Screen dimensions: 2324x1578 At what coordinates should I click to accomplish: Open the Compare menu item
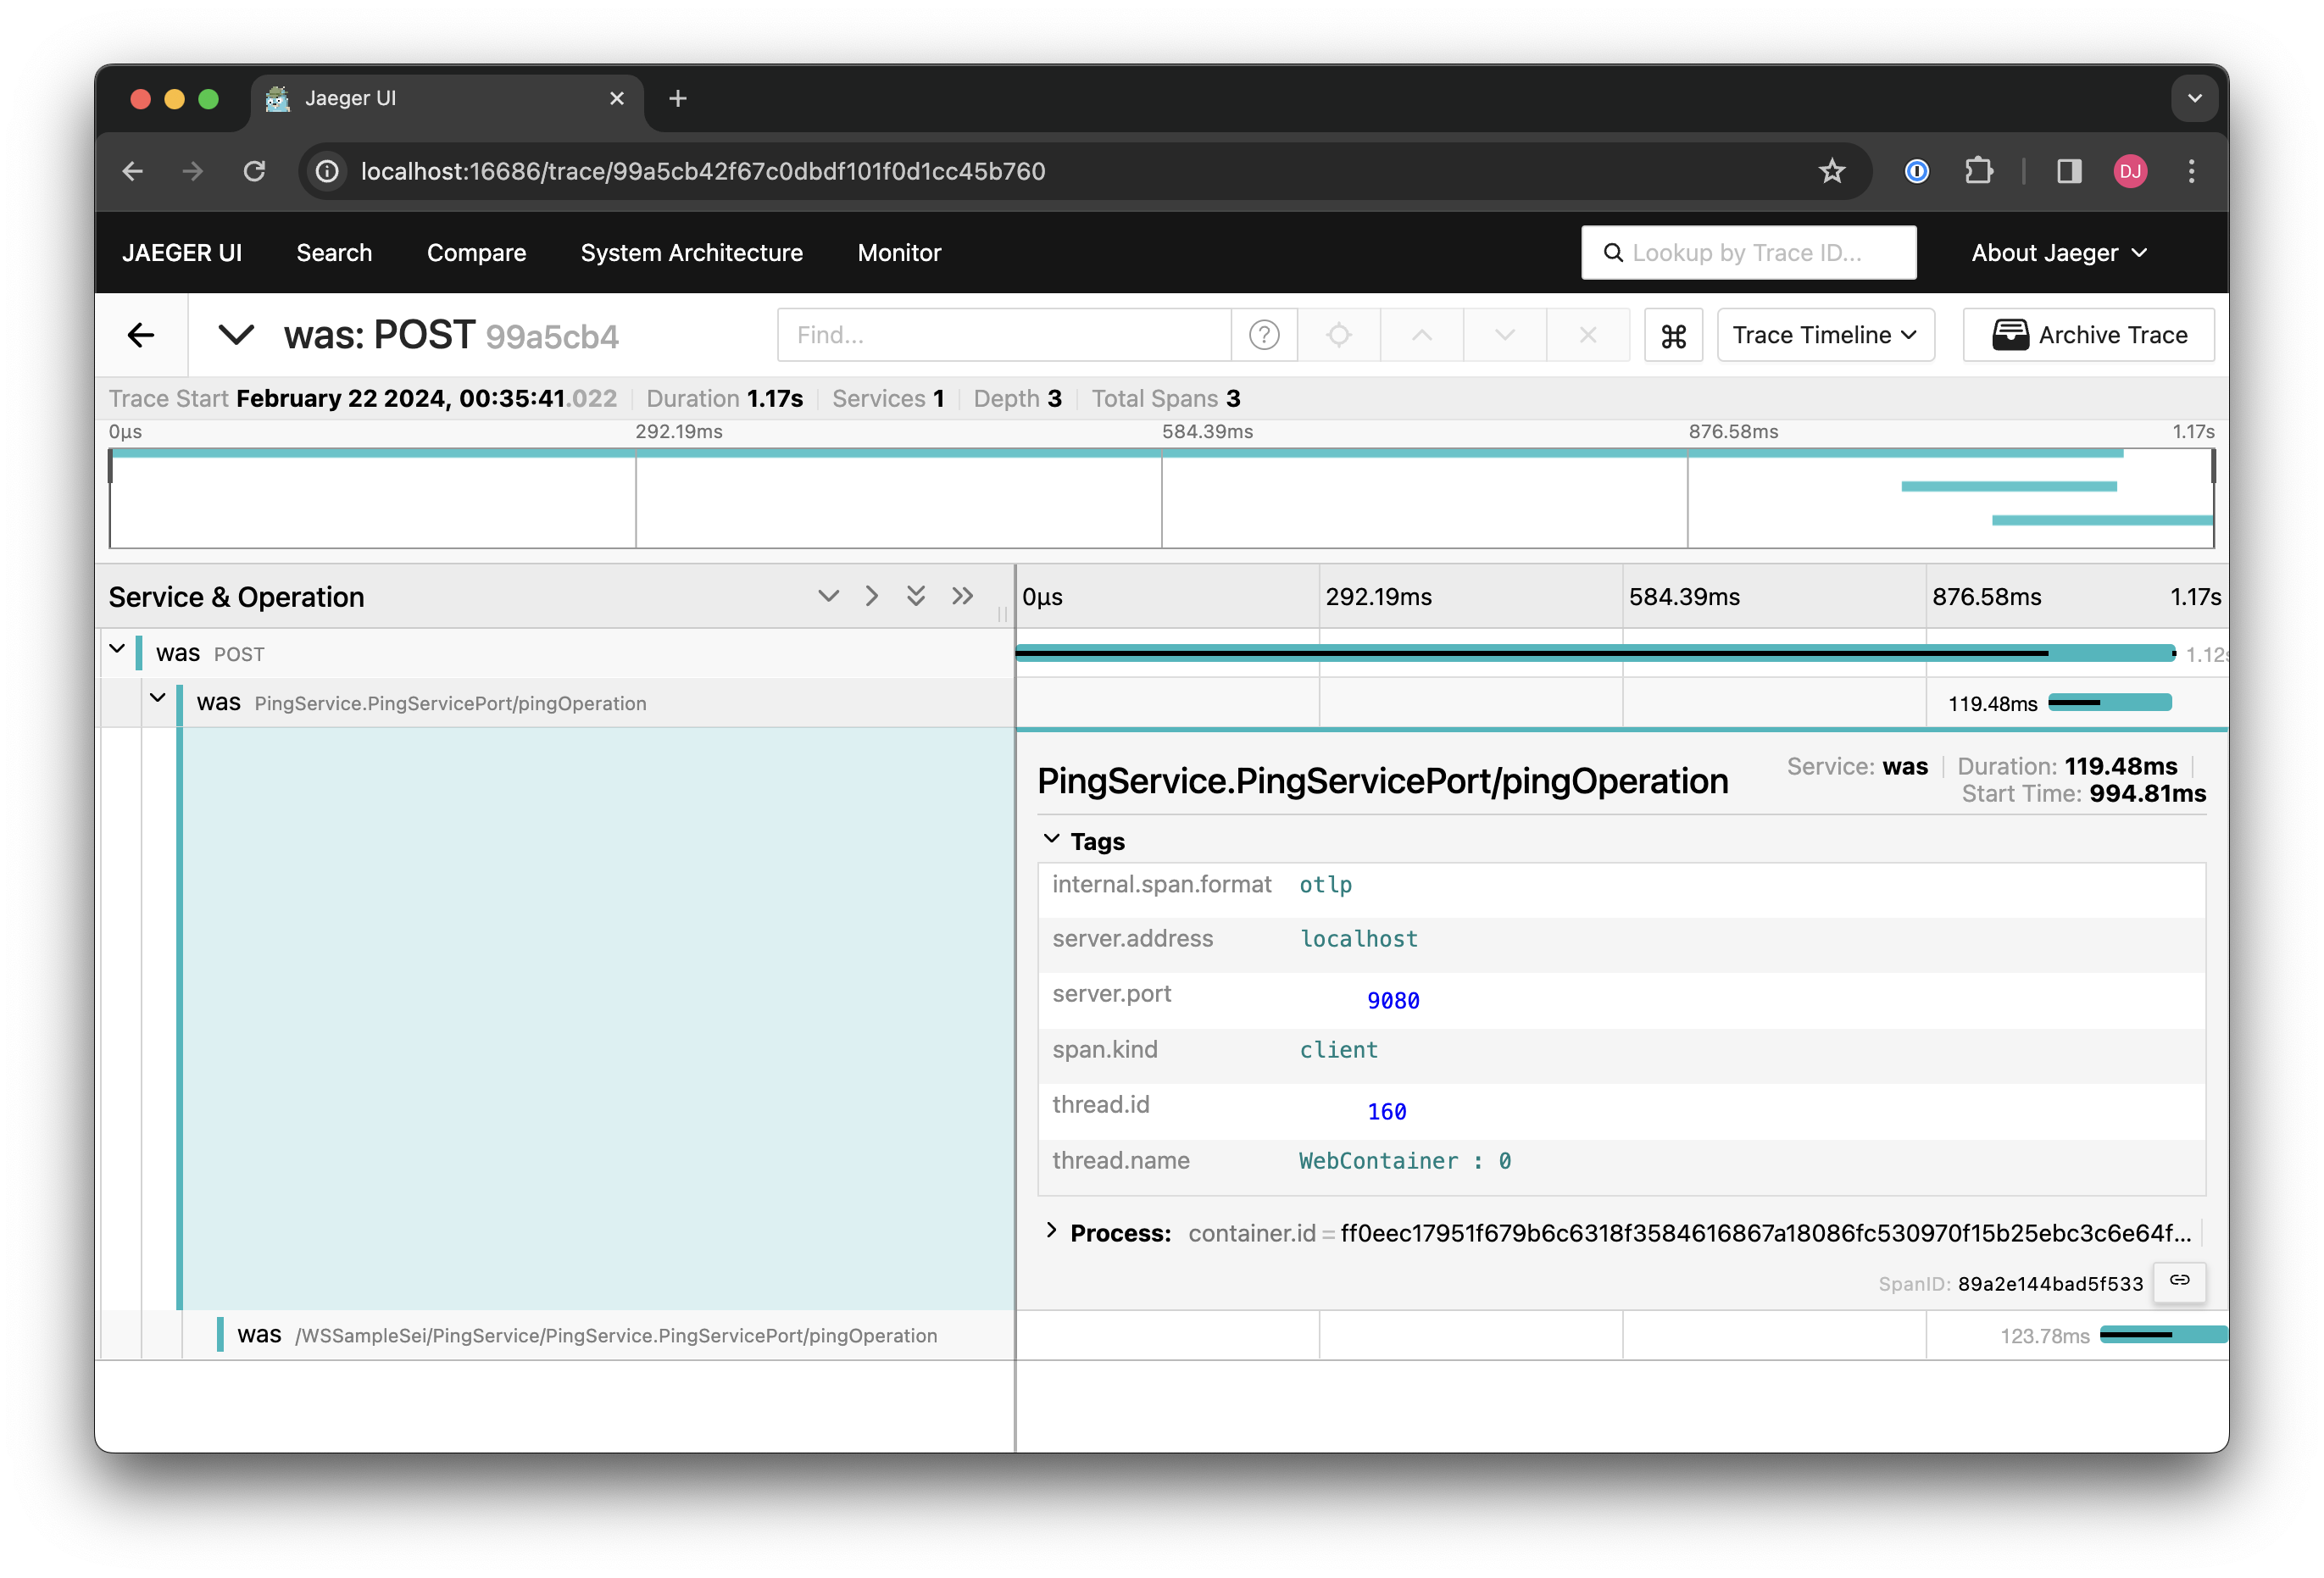click(476, 253)
